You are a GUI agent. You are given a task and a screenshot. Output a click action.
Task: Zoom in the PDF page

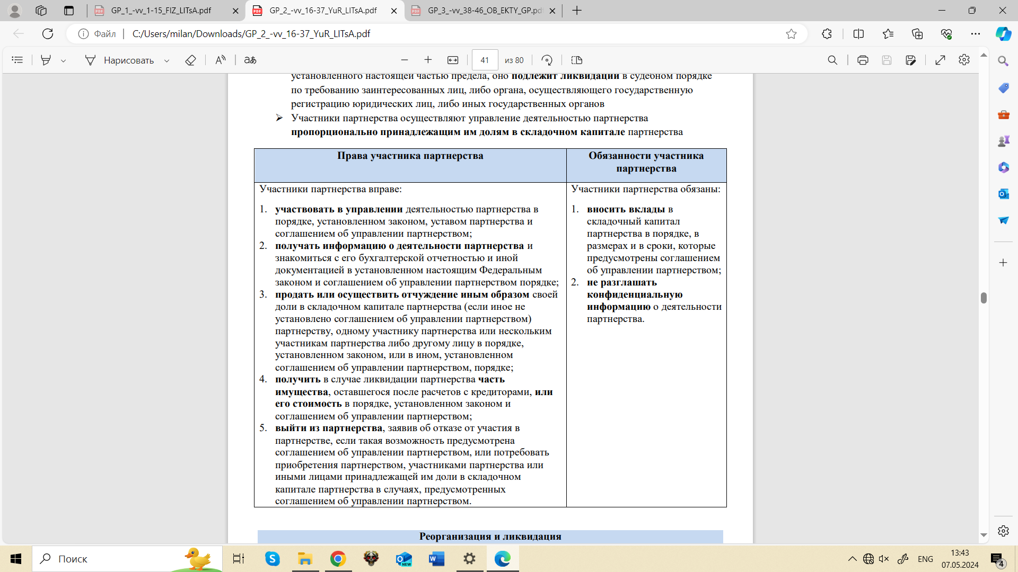coord(428,60)
